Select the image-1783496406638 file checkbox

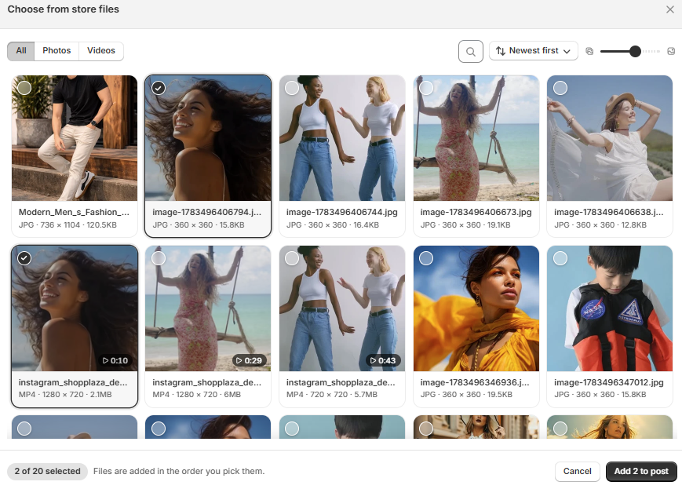click(560, 88)
